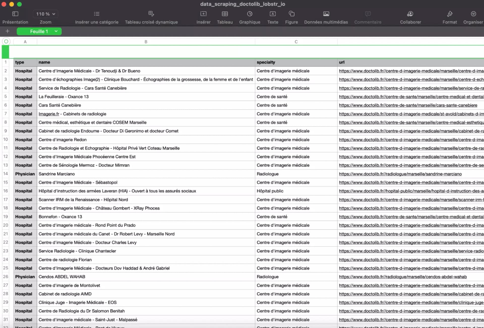Screen dimensions: 484x328
Task: Click the add sheet plus button
Action: click(7, 31)
